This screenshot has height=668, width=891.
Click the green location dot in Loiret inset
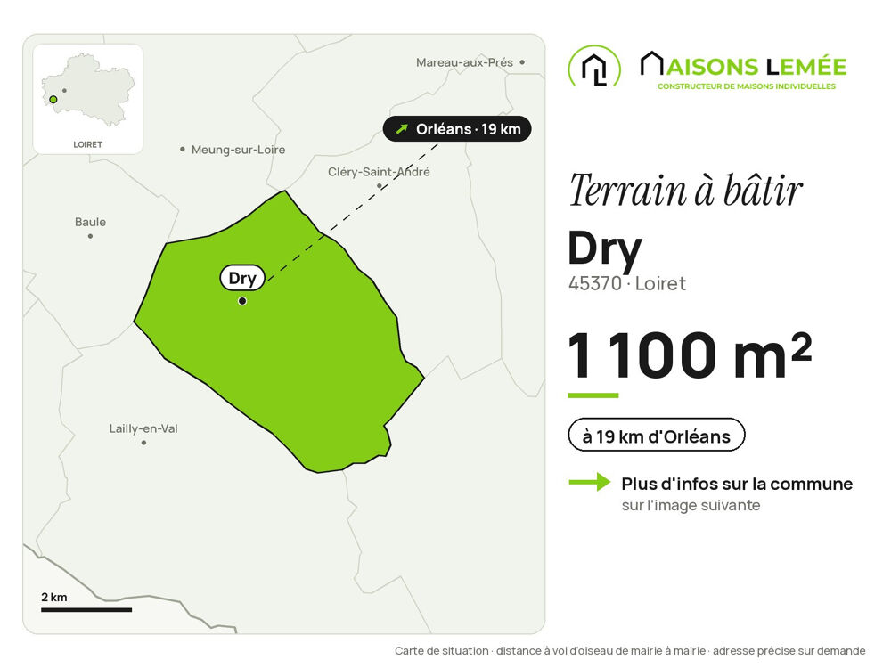(53, 100)
